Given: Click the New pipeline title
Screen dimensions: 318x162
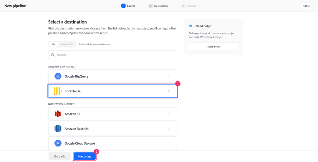Looking at the screenshot, I should (x=15, y=6).
